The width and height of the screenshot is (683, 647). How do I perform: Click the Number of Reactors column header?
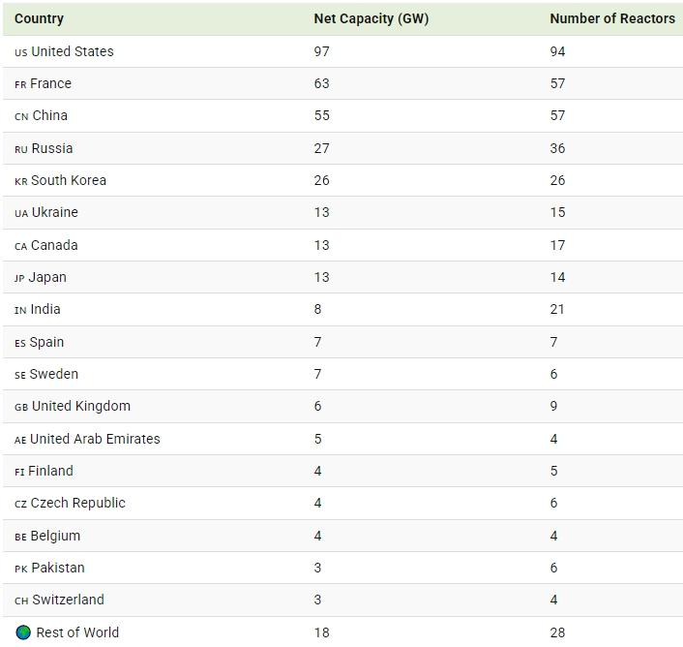[x=612, y=18]
